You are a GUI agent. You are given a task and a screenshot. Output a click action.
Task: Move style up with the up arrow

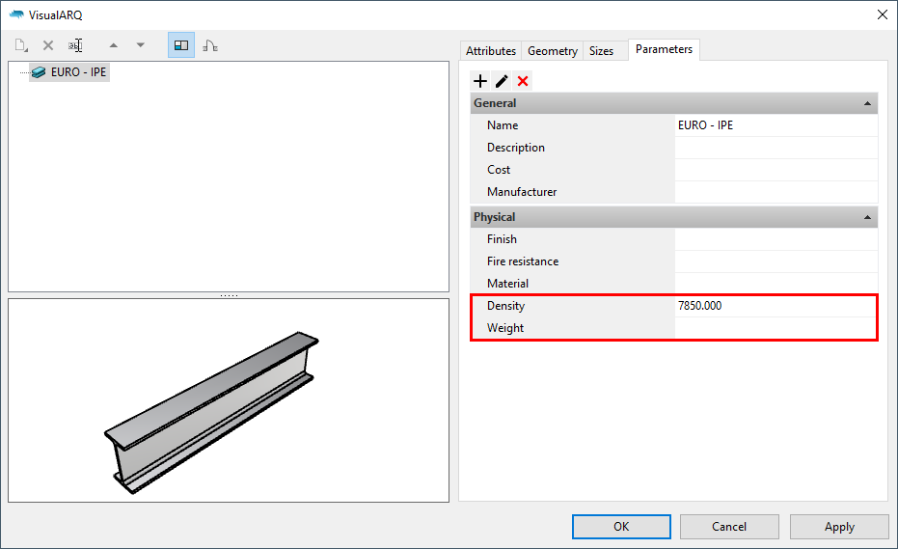(114, 45)
